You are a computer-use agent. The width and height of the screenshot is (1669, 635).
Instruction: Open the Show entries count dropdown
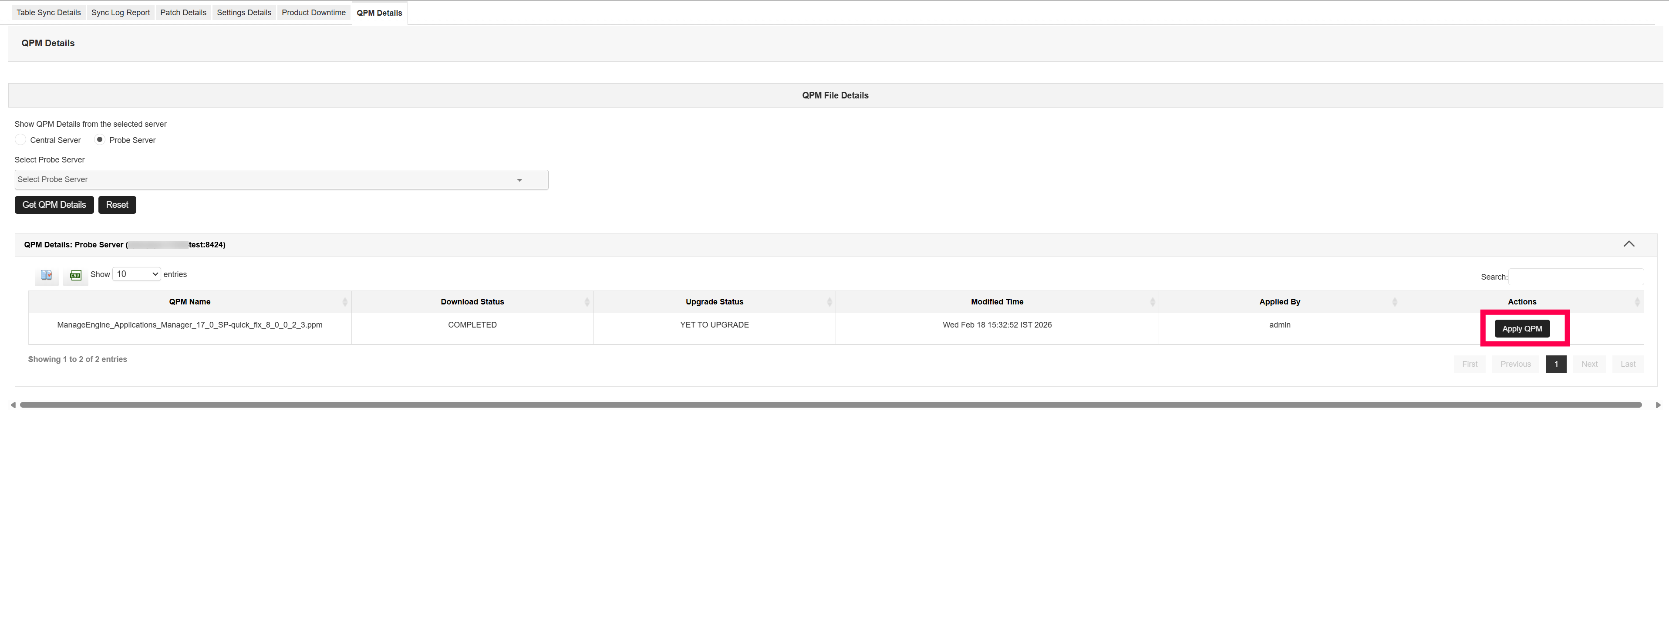[x=137, y=274]
